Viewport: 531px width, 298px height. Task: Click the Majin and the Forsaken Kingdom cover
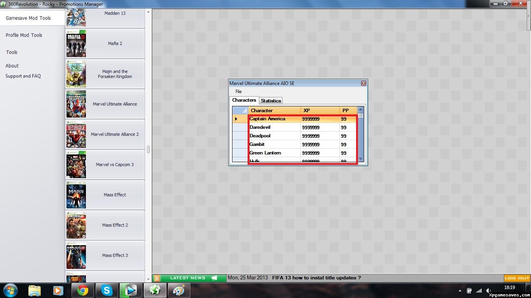76,74
